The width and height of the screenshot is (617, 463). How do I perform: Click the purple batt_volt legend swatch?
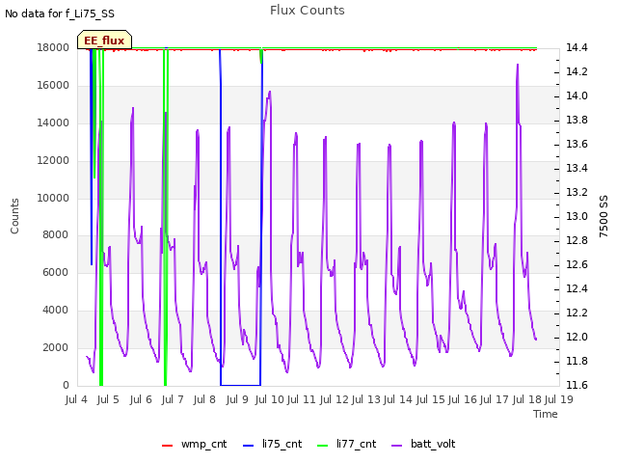click(x=397, y=446)
